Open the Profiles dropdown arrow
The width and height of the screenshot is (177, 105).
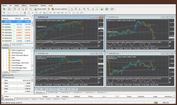pos(11,9)
